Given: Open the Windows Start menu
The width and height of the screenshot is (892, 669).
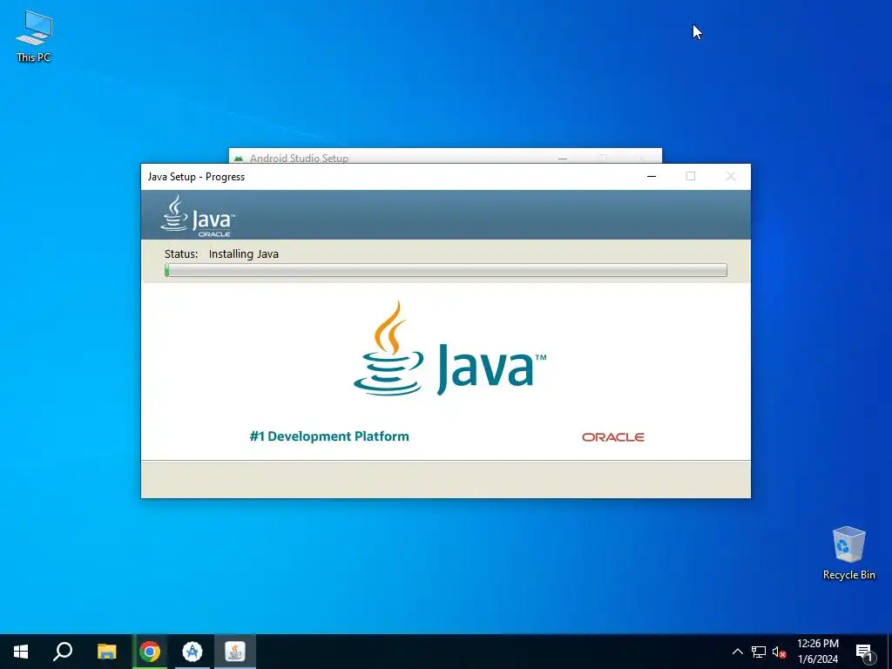Looking at the screenshot, I should [21, 652].
